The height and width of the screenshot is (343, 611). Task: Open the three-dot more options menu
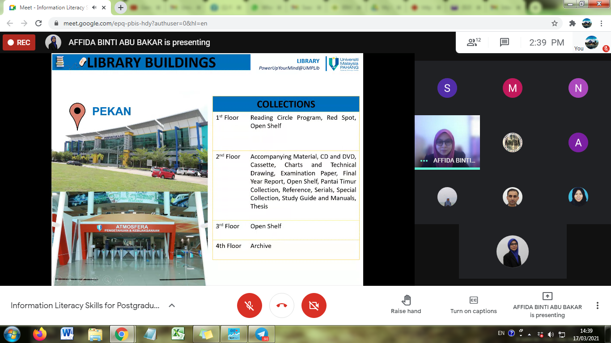click(x=598, y=305)
